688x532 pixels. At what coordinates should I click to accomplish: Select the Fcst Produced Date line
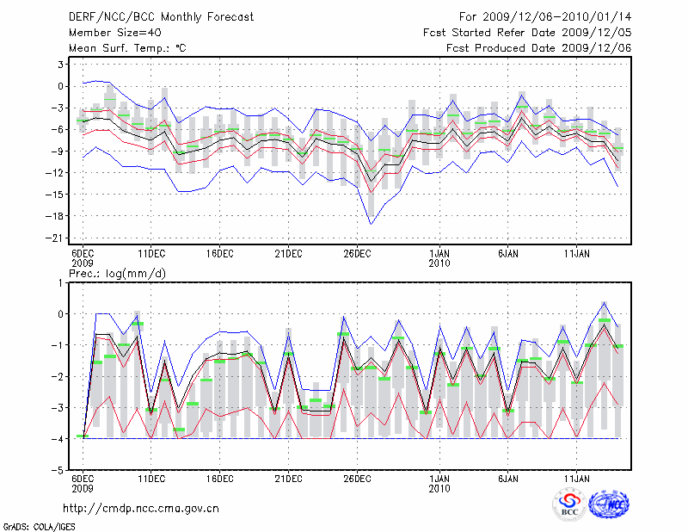tap(538, 47)
